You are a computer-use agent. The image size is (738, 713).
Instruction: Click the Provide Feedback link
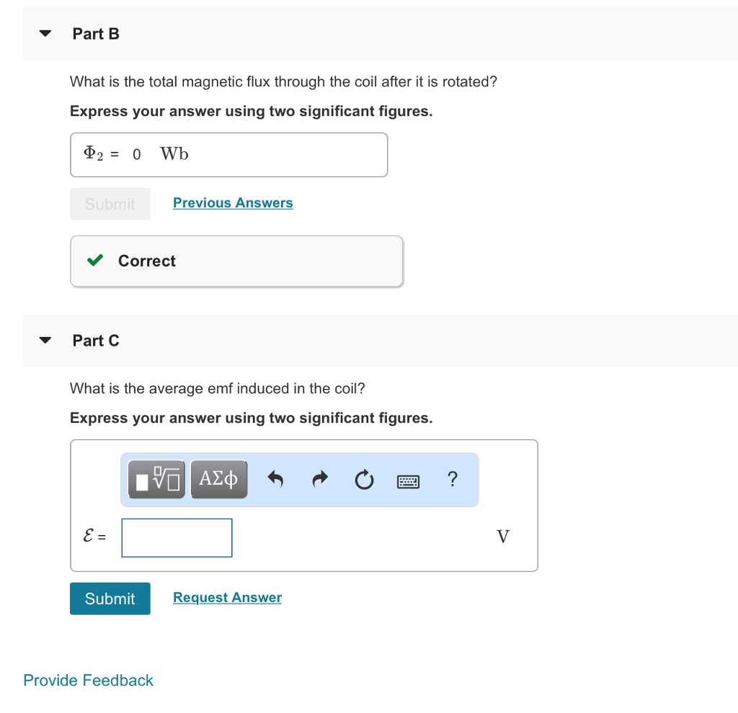pos(88,680)
